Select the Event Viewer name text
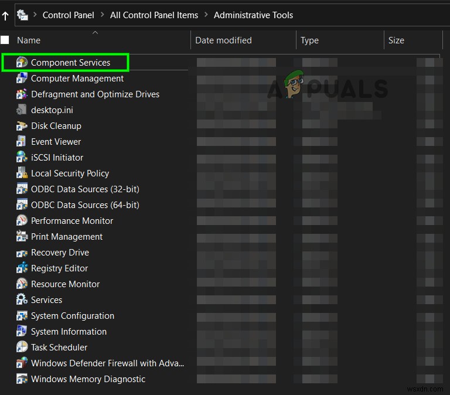This screenshot has width=450, height=395. click(56, 142)
